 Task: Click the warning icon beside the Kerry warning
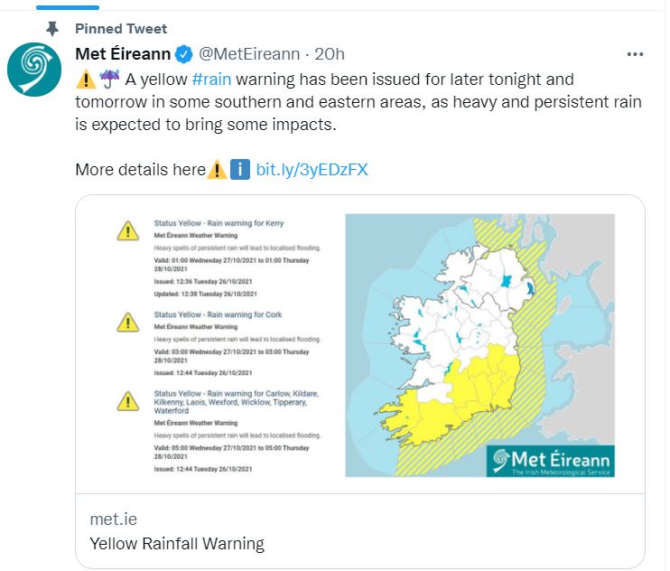[x=127, y=231]
